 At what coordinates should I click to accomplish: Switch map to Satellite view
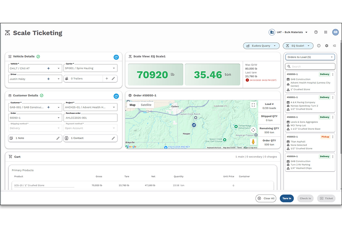coord(146,105)
